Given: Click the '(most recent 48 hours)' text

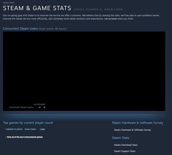Looking at the screenshot, I should click(x=52, y=28).
